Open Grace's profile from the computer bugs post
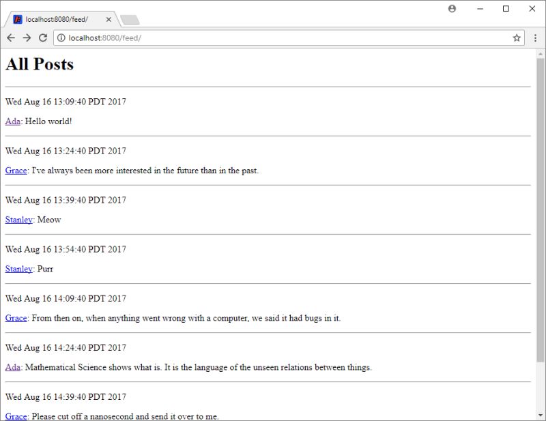Viewport: 546px width, 421px height. point(15,318)
